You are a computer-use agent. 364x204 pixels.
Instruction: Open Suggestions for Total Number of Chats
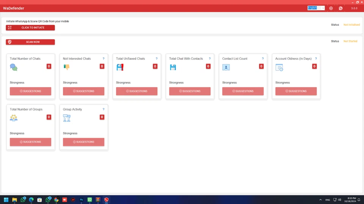click(30, 91)
